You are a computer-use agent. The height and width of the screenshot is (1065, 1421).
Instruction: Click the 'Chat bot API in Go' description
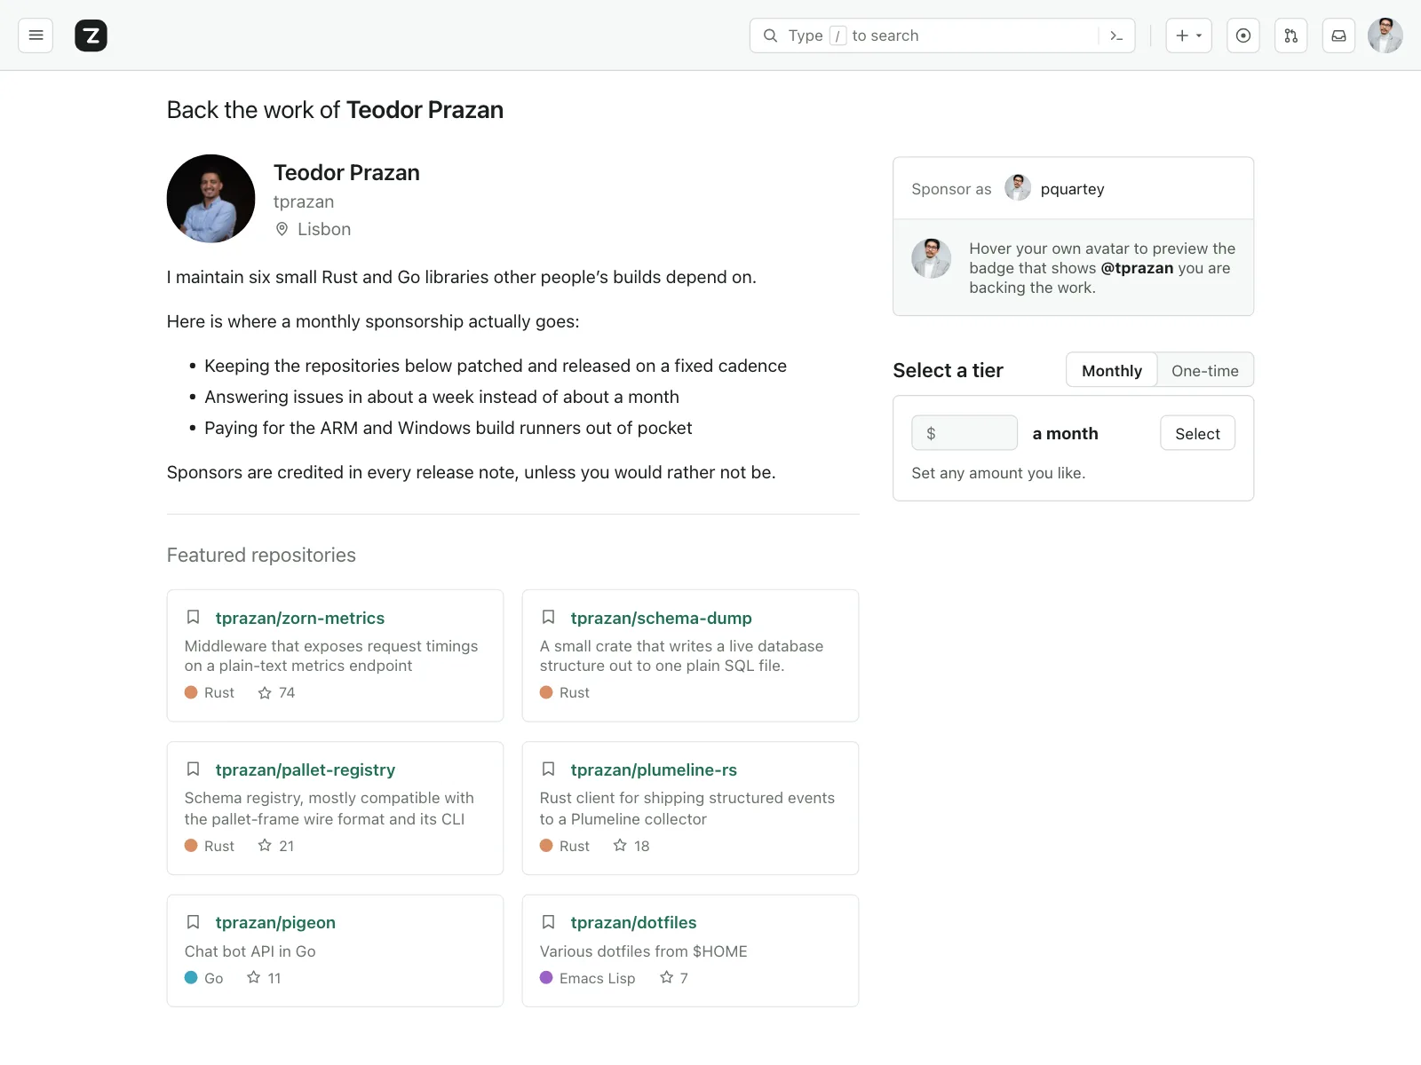pos(250,951)
